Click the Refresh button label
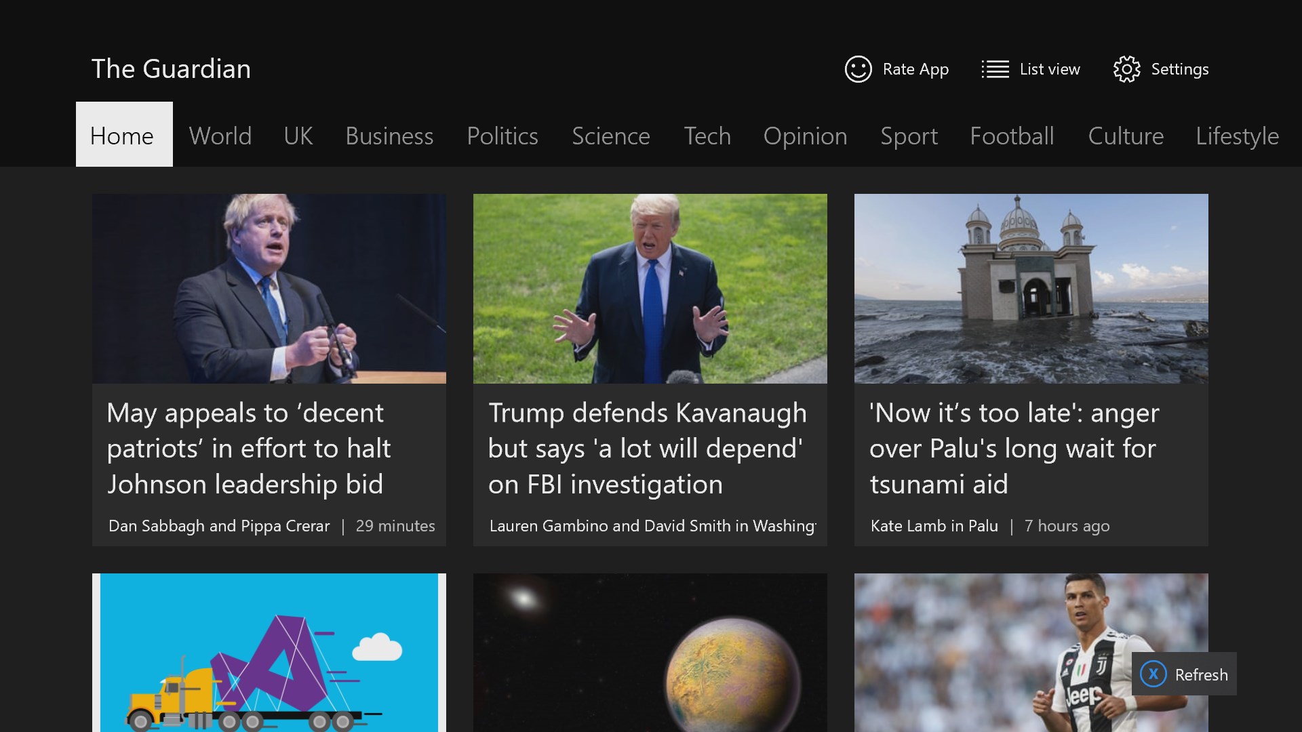This screenshot has width=1302, height=732. pos(1201,674)
